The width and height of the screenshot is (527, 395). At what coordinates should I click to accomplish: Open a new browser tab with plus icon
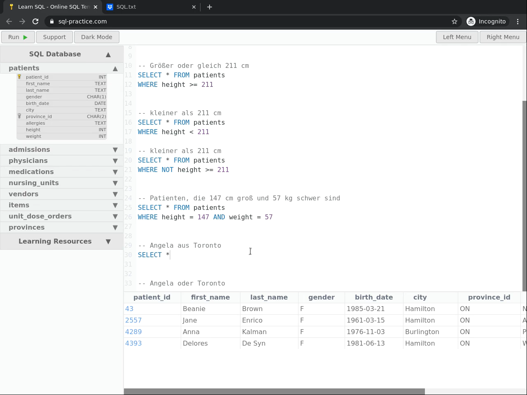[210, 7]
